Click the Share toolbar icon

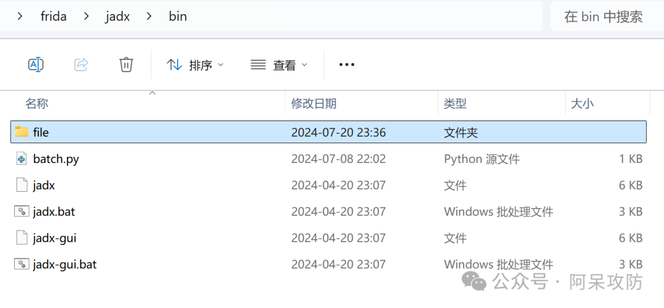(81, 65)
